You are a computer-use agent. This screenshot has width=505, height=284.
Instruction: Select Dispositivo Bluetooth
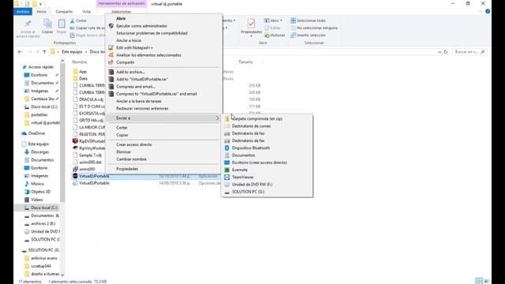point(251,148)
